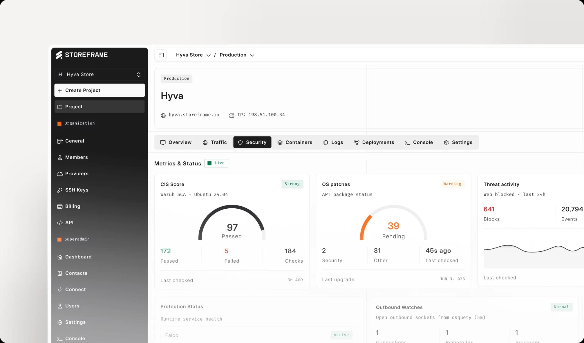Image resolution: width=584 pixels, height=343 pixels.
Task: Open the Logs tab
Action: [333, 142]
